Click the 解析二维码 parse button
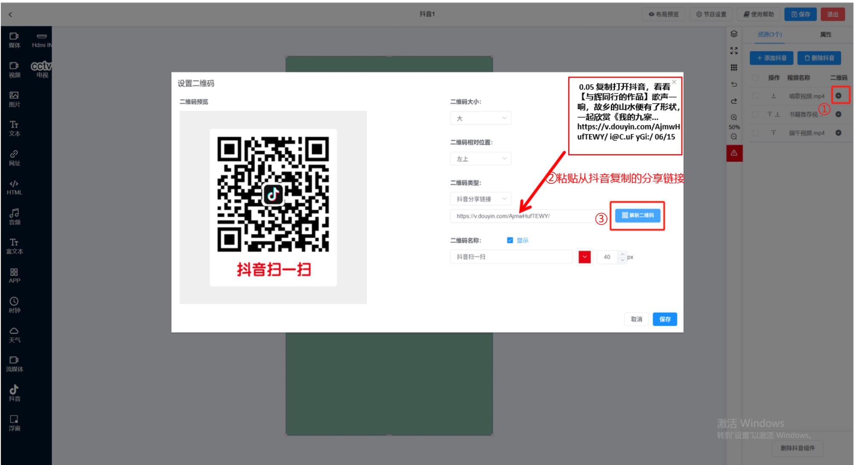Image resolution: width=854 pixels, height=465 pixels. 638,215
